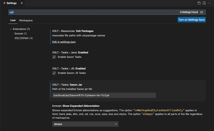
Task: Switch to the Workspace settings tab
Action: 26,20
